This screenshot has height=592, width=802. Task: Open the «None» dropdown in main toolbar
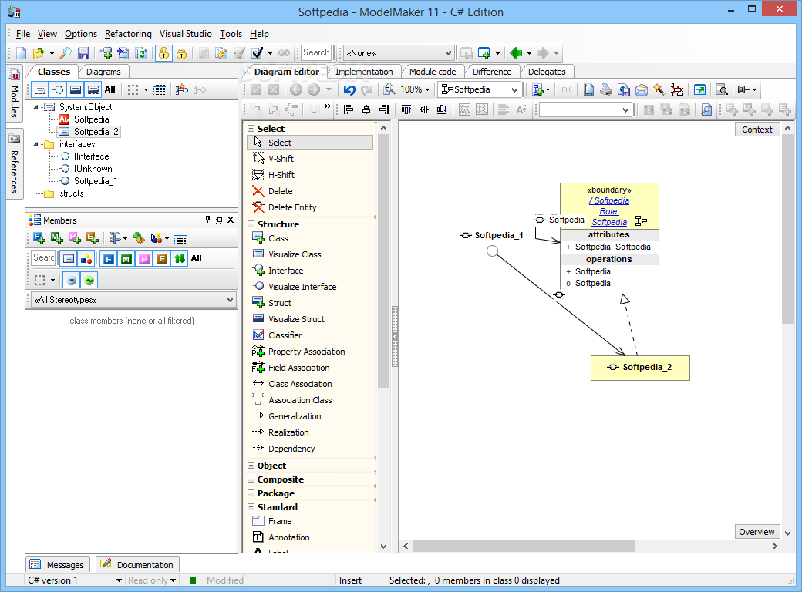click(399, 53)
